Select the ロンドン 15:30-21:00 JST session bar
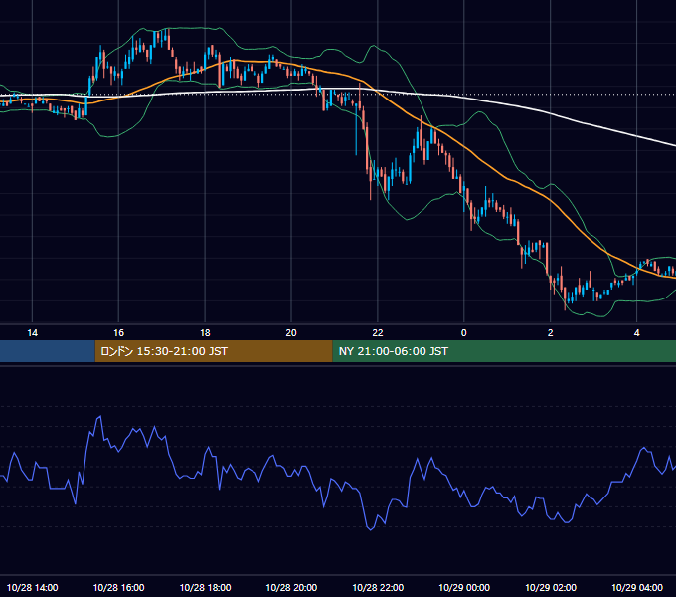This screenshot has height=597, width=676. coord(214,351)
